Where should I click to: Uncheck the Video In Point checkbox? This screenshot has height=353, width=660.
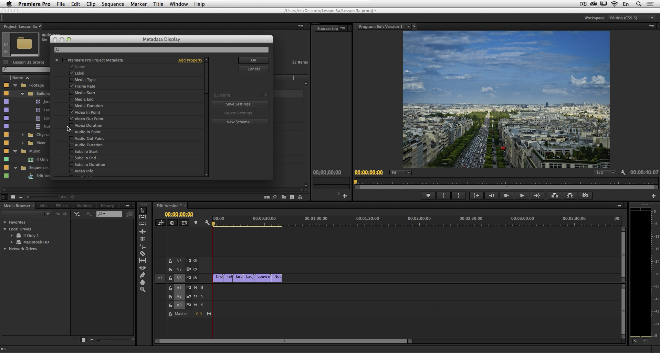(71, 112)
